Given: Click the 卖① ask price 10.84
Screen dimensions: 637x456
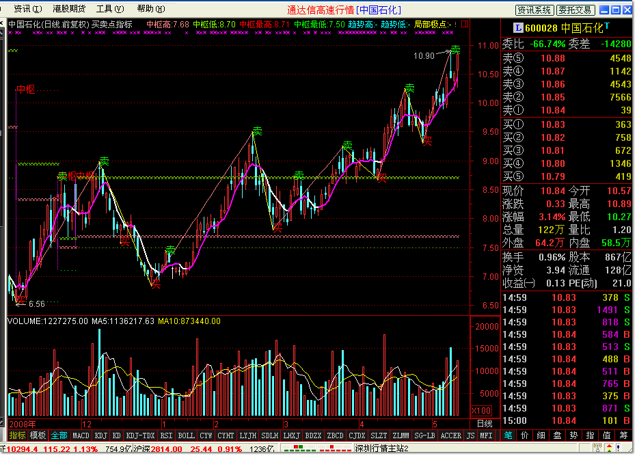Looking at the screenshot, I should tap(552, 110).
